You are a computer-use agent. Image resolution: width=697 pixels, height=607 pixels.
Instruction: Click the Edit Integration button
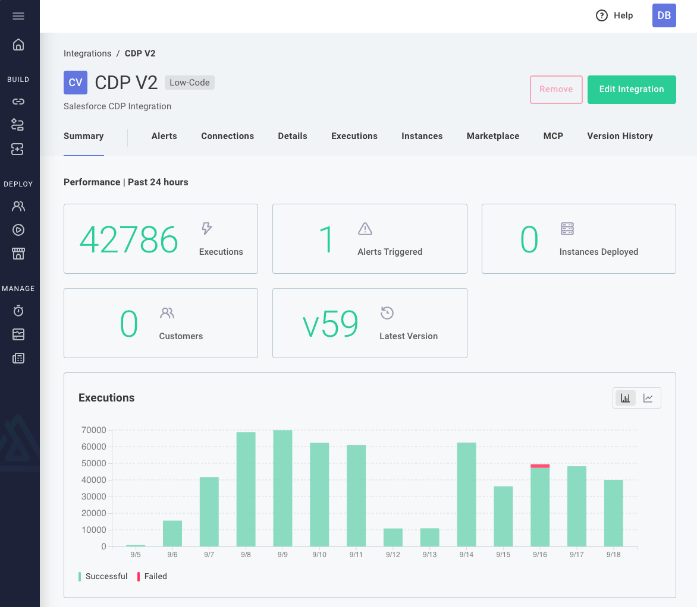(632, 89)
